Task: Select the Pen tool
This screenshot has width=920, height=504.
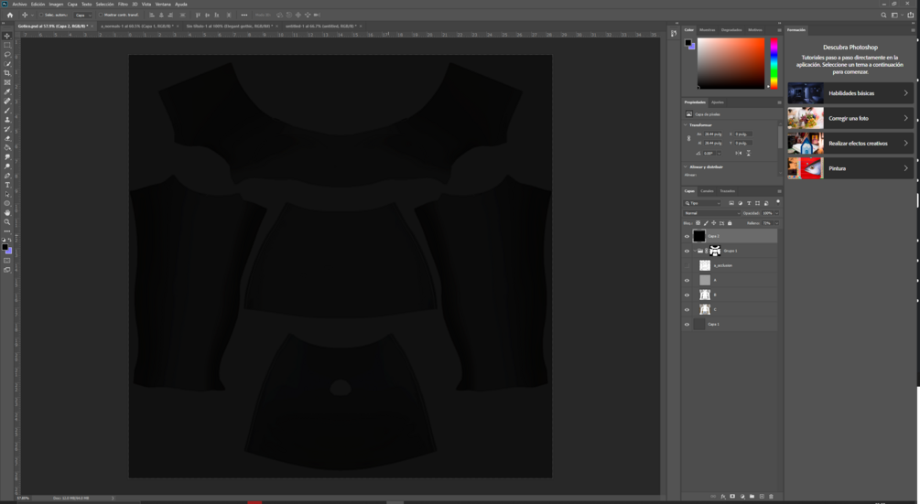Action: pyautogui.click(x=7, y=176)
